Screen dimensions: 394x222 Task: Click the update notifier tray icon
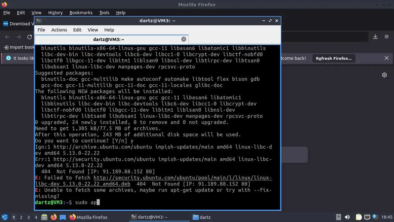click(375, 217)
